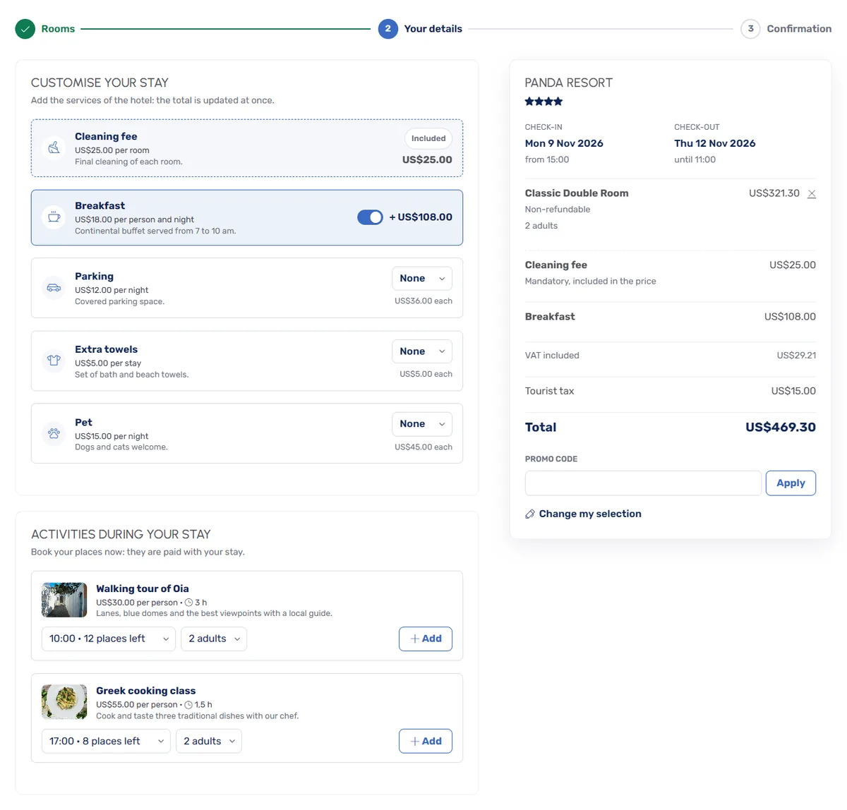Click the VAT included US$29.21 value
This screenshot has width=847, height=810.
tap(796, 356)
